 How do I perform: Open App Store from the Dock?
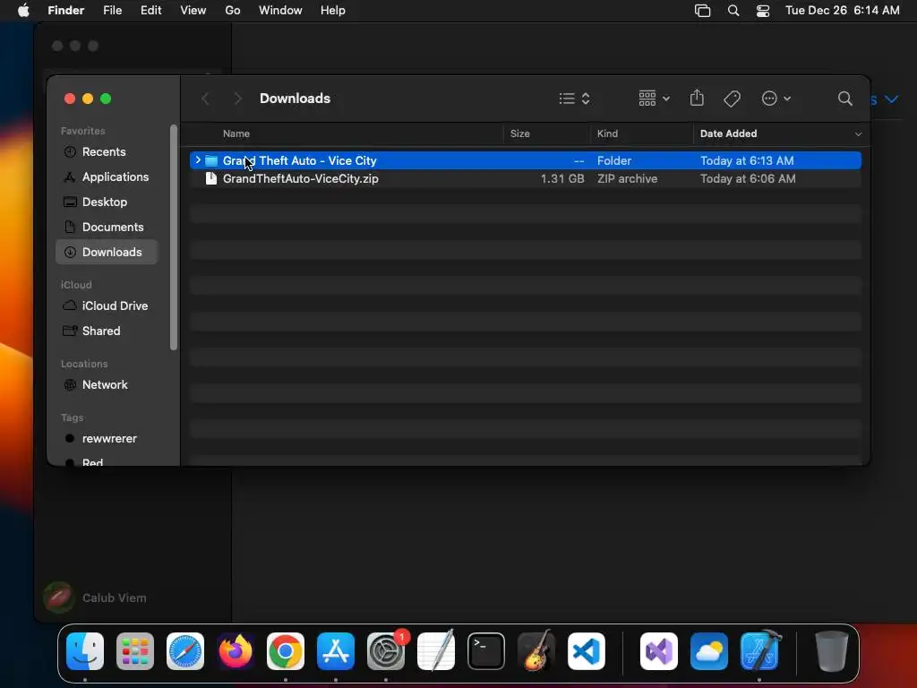[x=336, y=651]
